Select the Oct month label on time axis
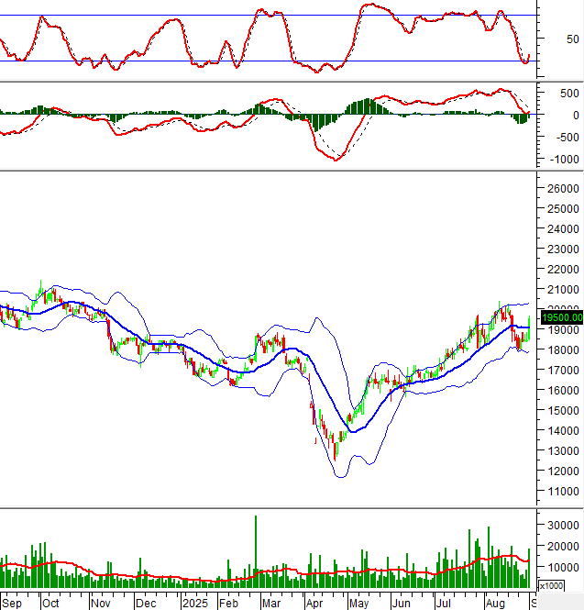584x610 pixels. (50, 603)
